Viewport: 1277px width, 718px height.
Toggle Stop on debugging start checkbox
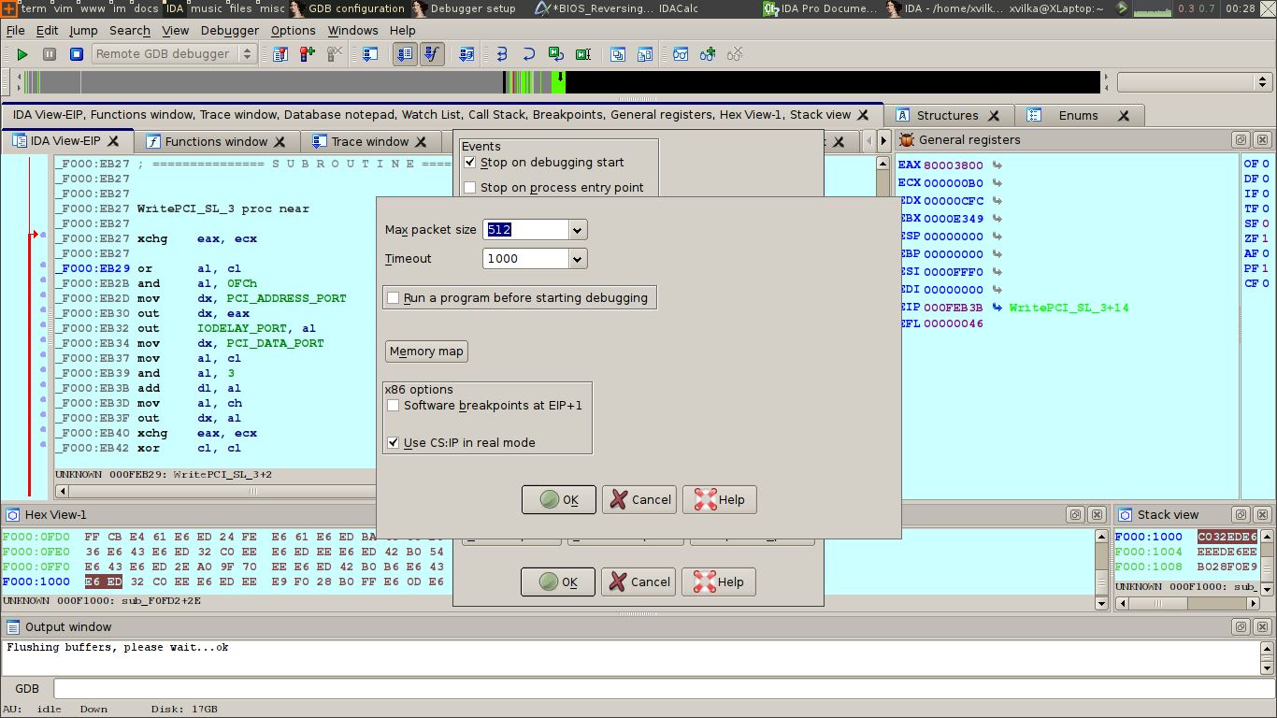(x=470, y=162)
